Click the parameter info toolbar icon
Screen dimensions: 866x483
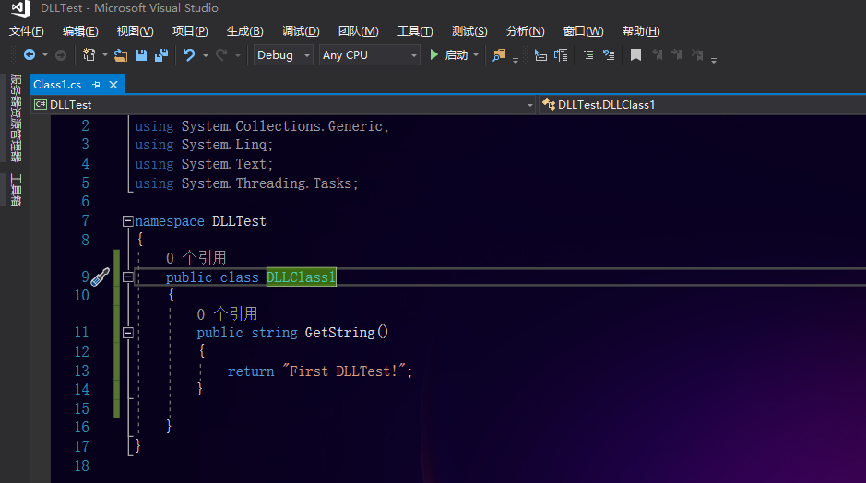pyautogui.click(x=561, y=54)
